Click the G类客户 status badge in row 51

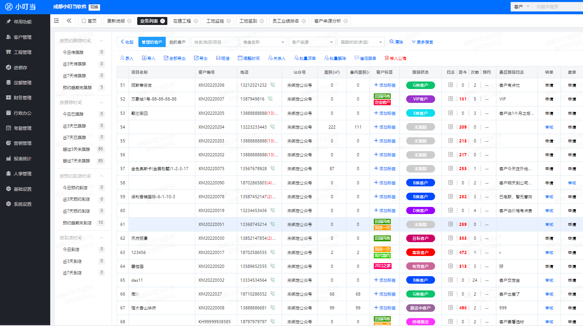click(x=420, y=85)
